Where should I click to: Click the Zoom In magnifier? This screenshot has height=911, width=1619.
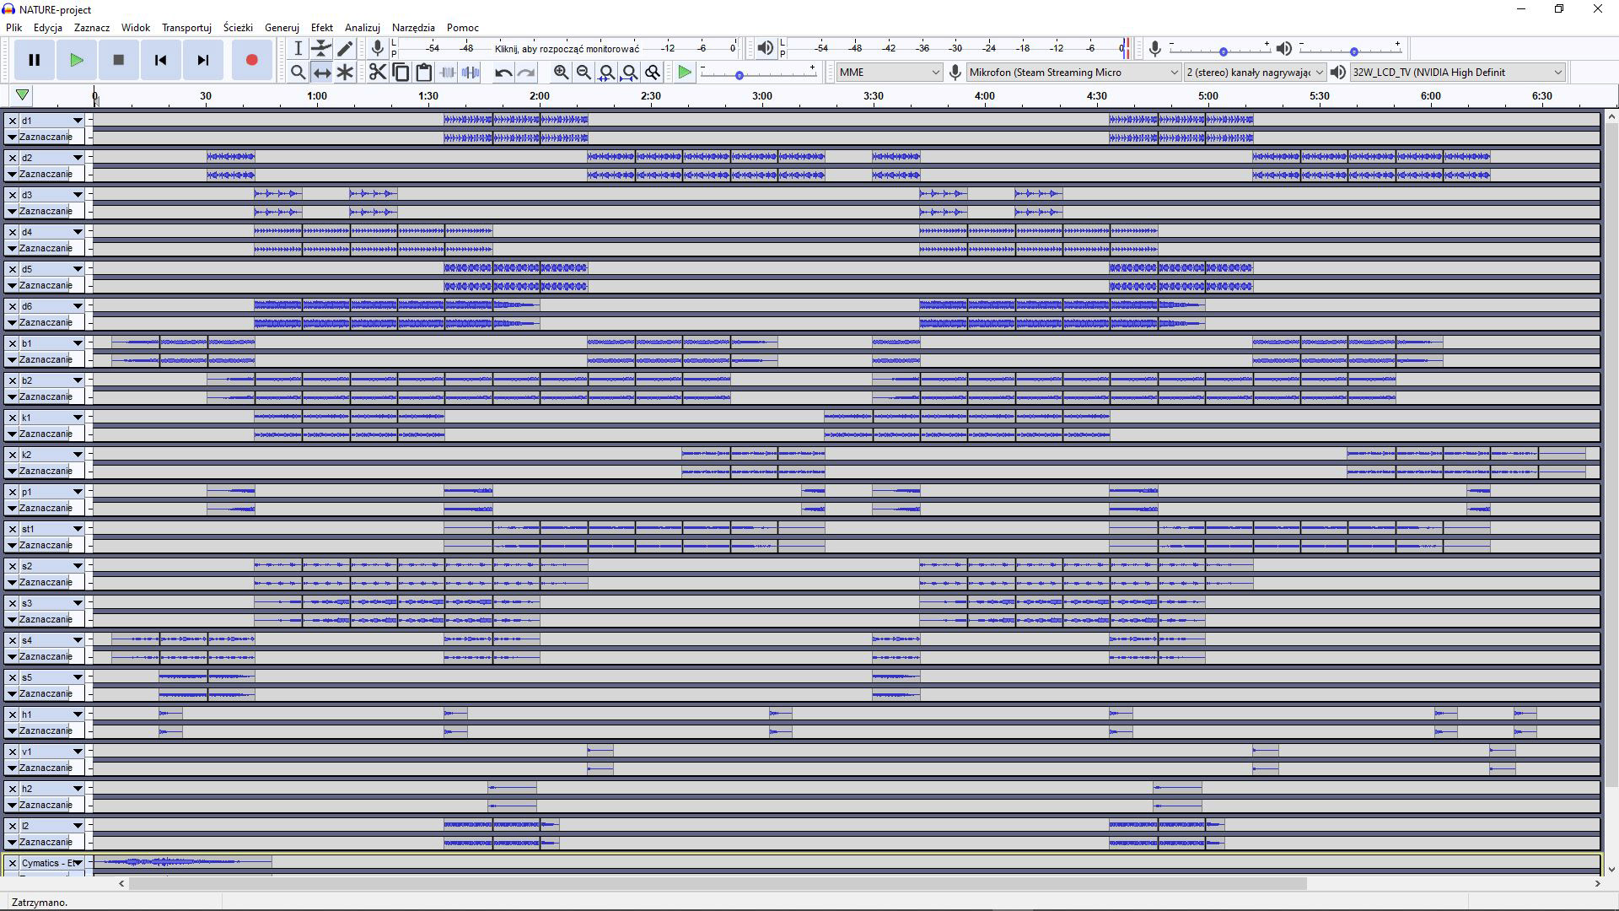(x=561, y=73)
